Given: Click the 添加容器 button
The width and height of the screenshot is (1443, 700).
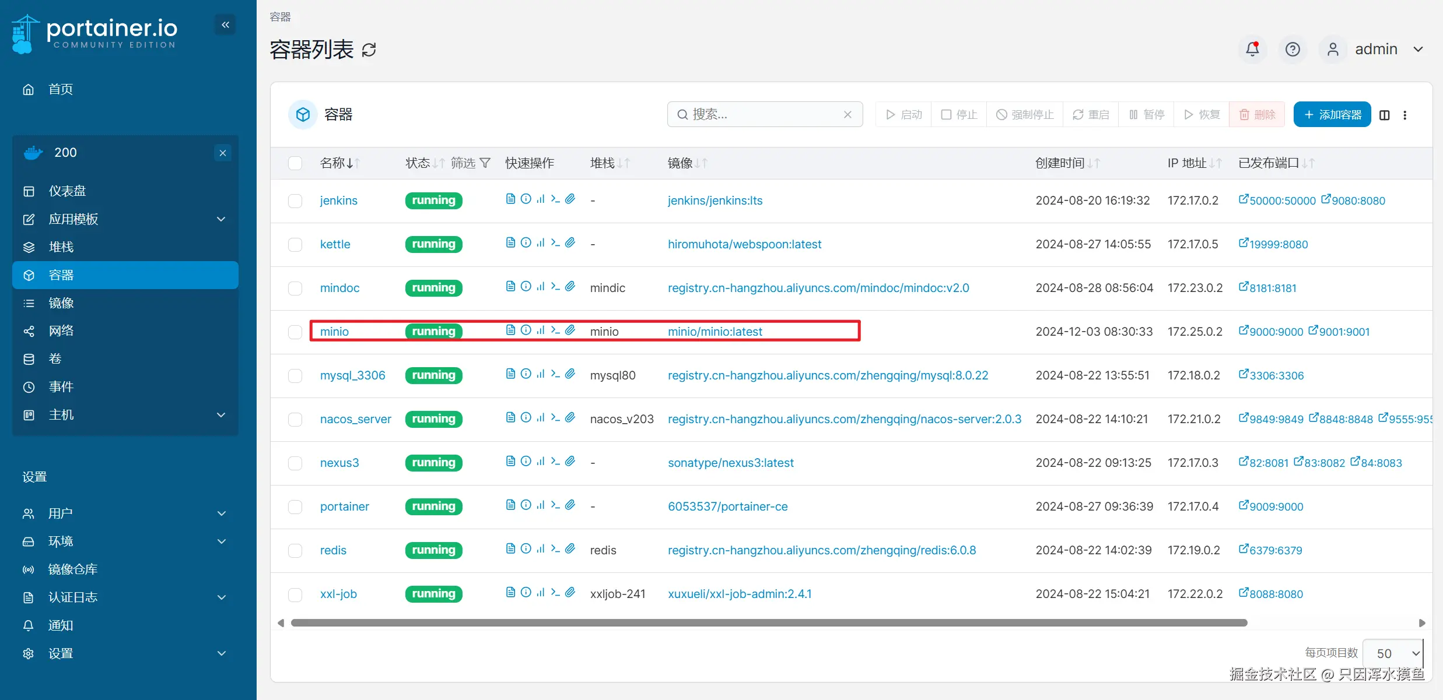Looking at the screenshot, I should [x=1332, y=114].
